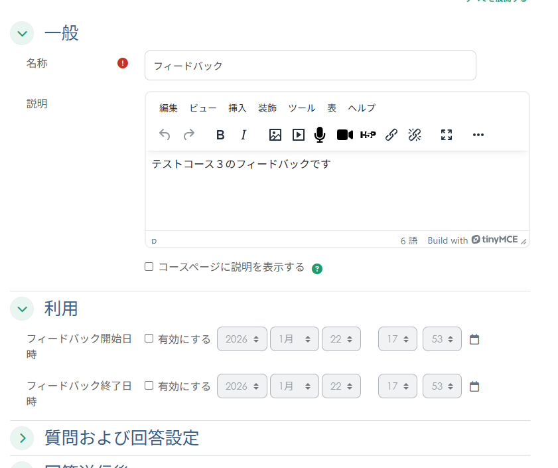Click the video camera record icon
This screenshot has height=468, width=558.
pos(344,135)
